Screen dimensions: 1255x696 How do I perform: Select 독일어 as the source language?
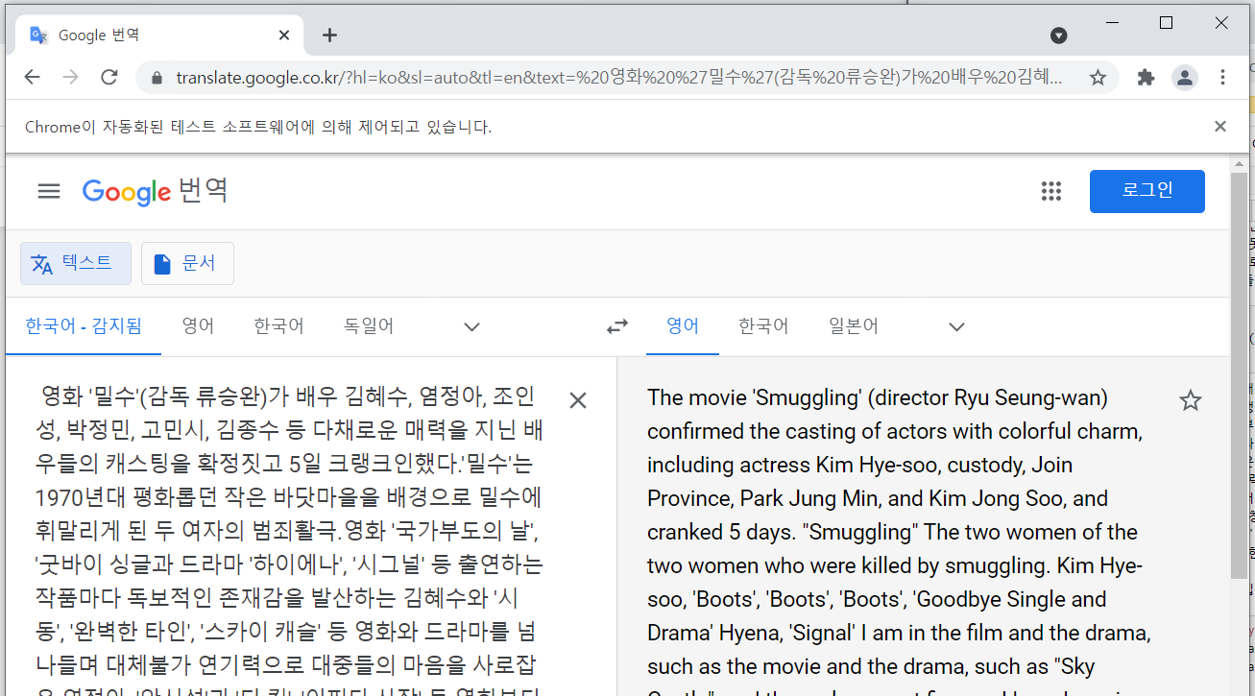pos(369,326)
